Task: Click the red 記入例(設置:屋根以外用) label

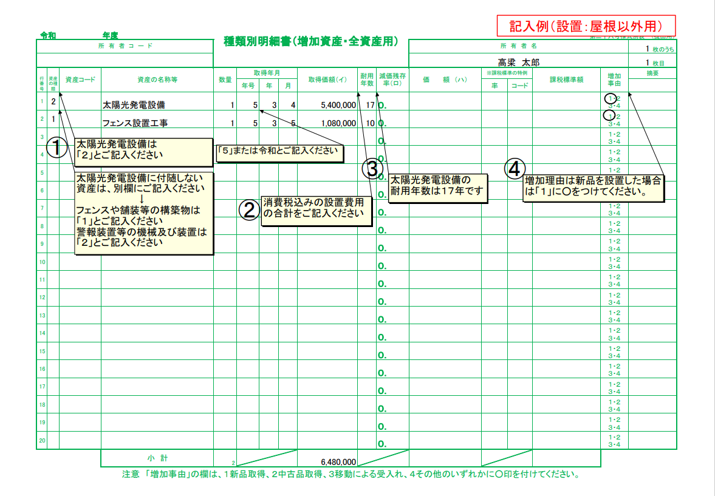Action: (586, 25)
